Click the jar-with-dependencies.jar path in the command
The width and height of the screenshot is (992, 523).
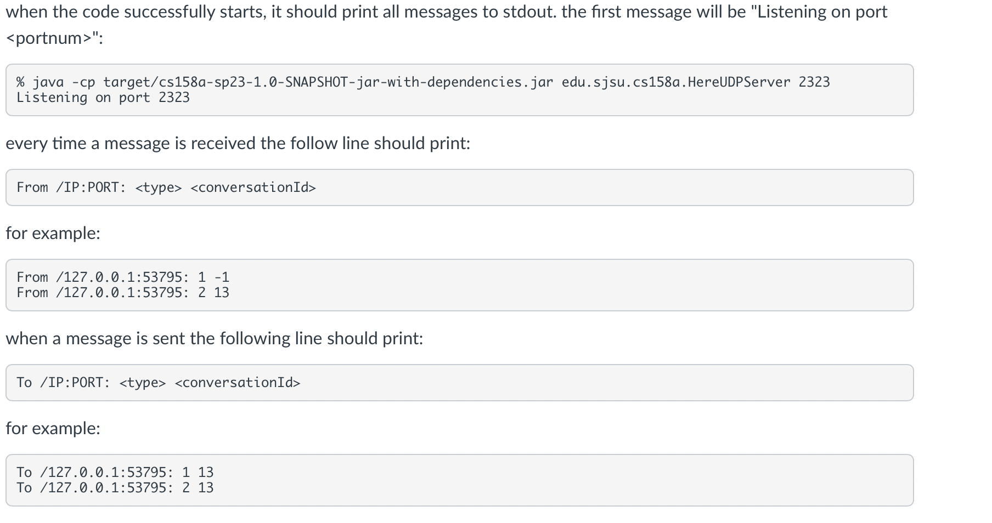tap(328, 82)
